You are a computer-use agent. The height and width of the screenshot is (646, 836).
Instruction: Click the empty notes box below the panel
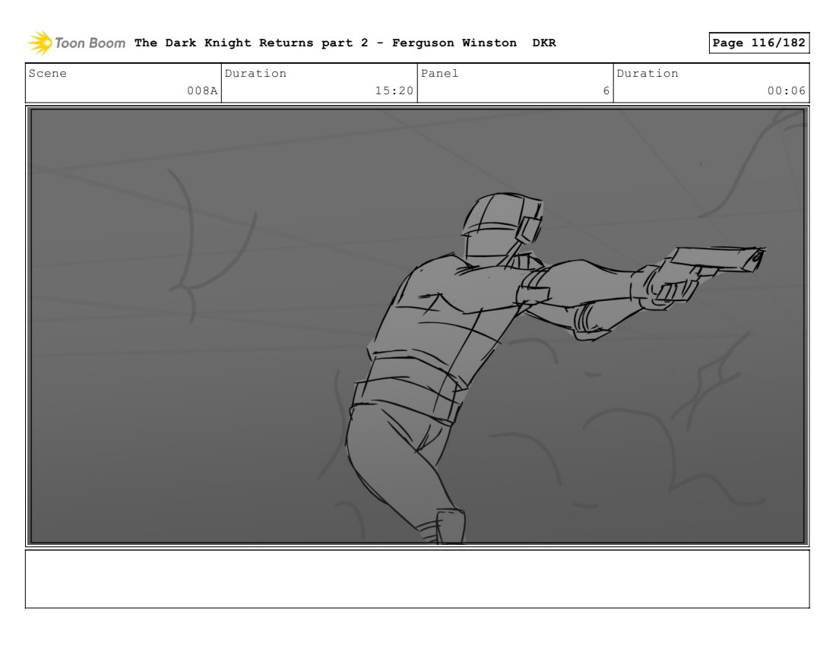pos(417,579)
